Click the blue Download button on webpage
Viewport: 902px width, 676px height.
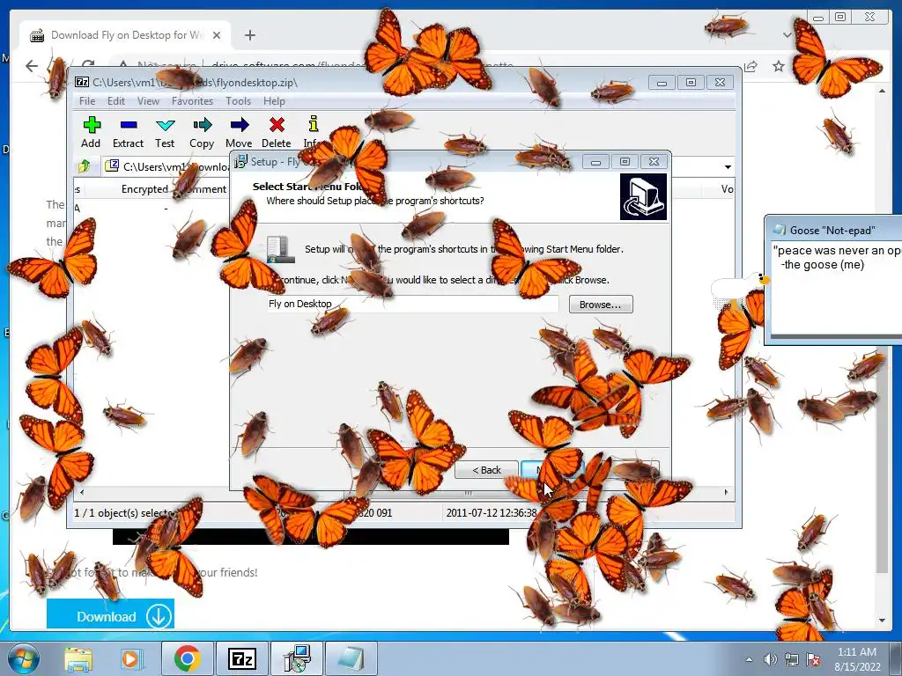pyautogui.click(x=110, y=614)
